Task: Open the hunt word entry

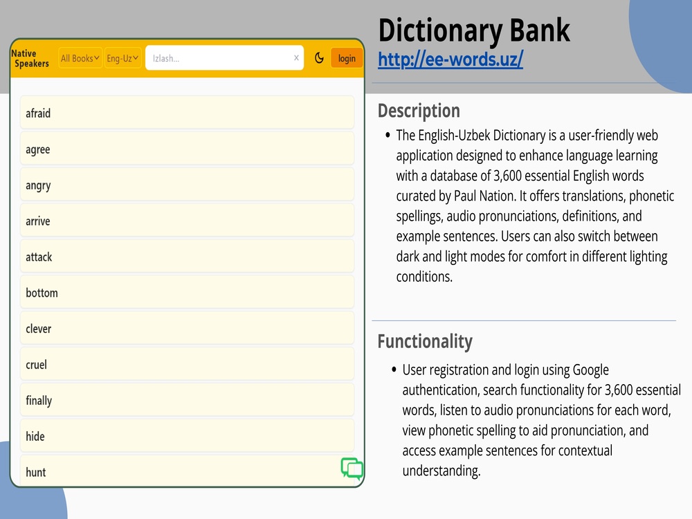Action: (x=187, y=471)
